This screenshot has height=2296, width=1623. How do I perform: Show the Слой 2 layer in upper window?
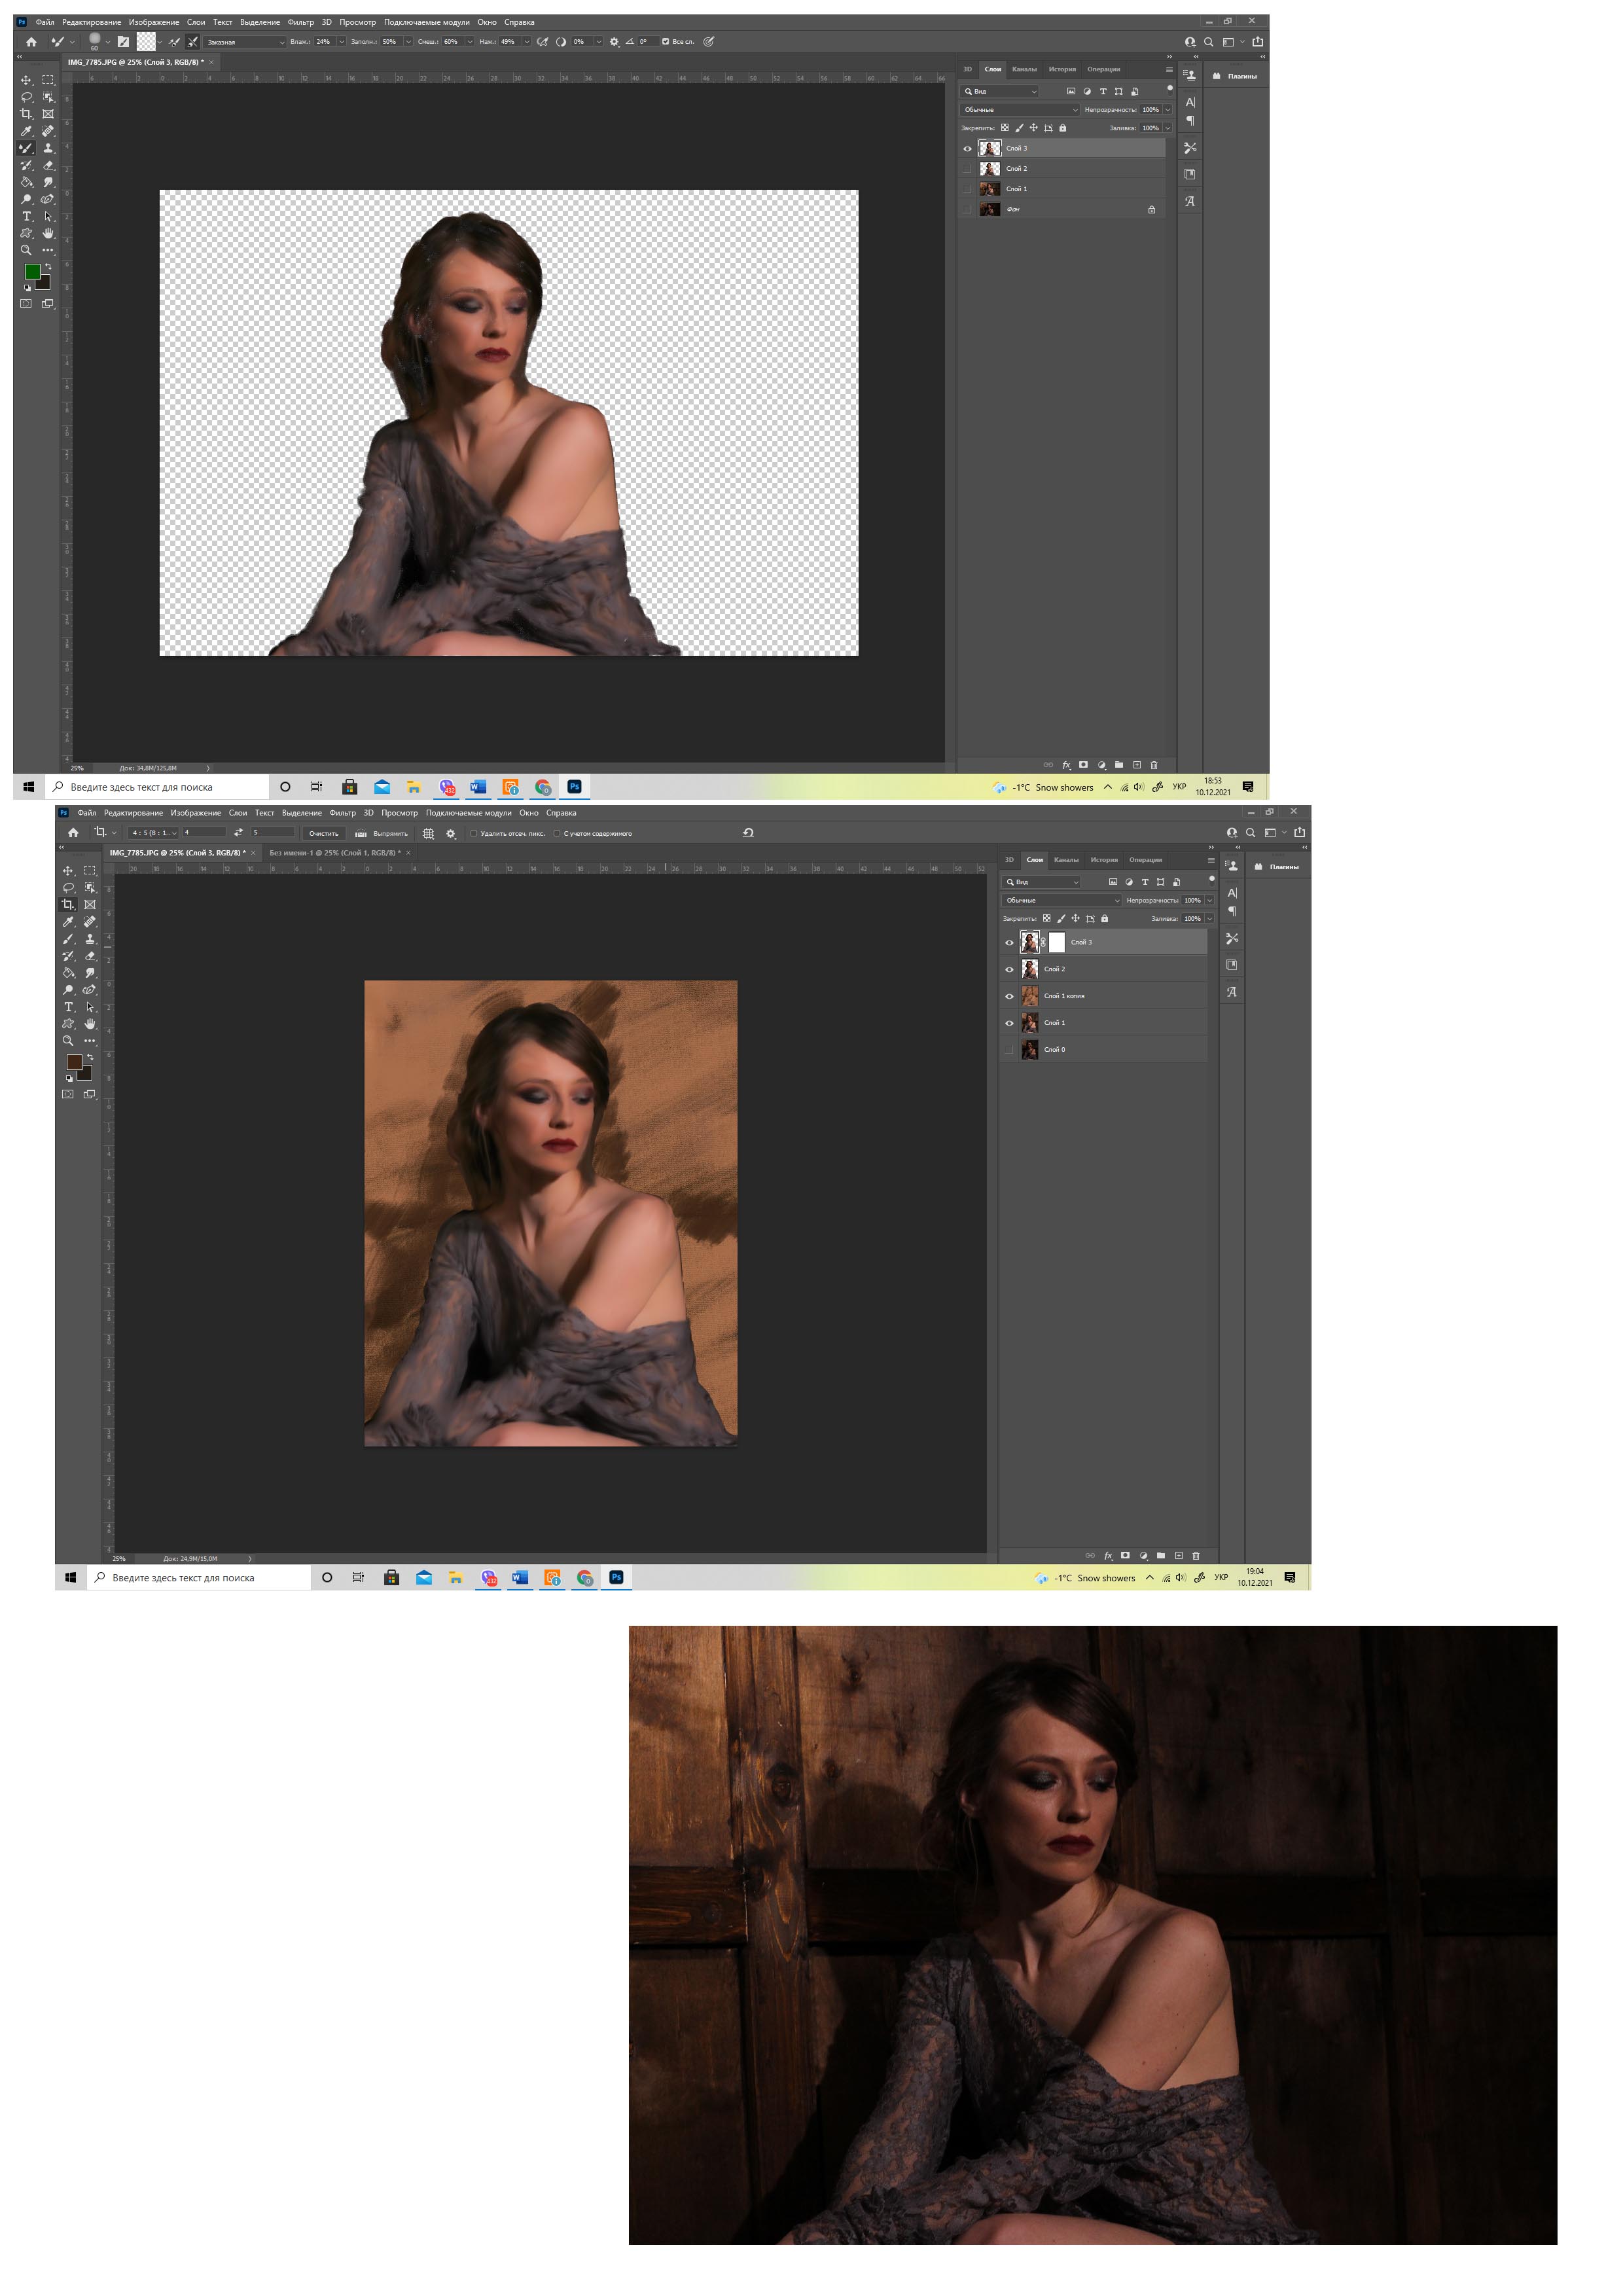pyautogui.click(x=967, y=169)
